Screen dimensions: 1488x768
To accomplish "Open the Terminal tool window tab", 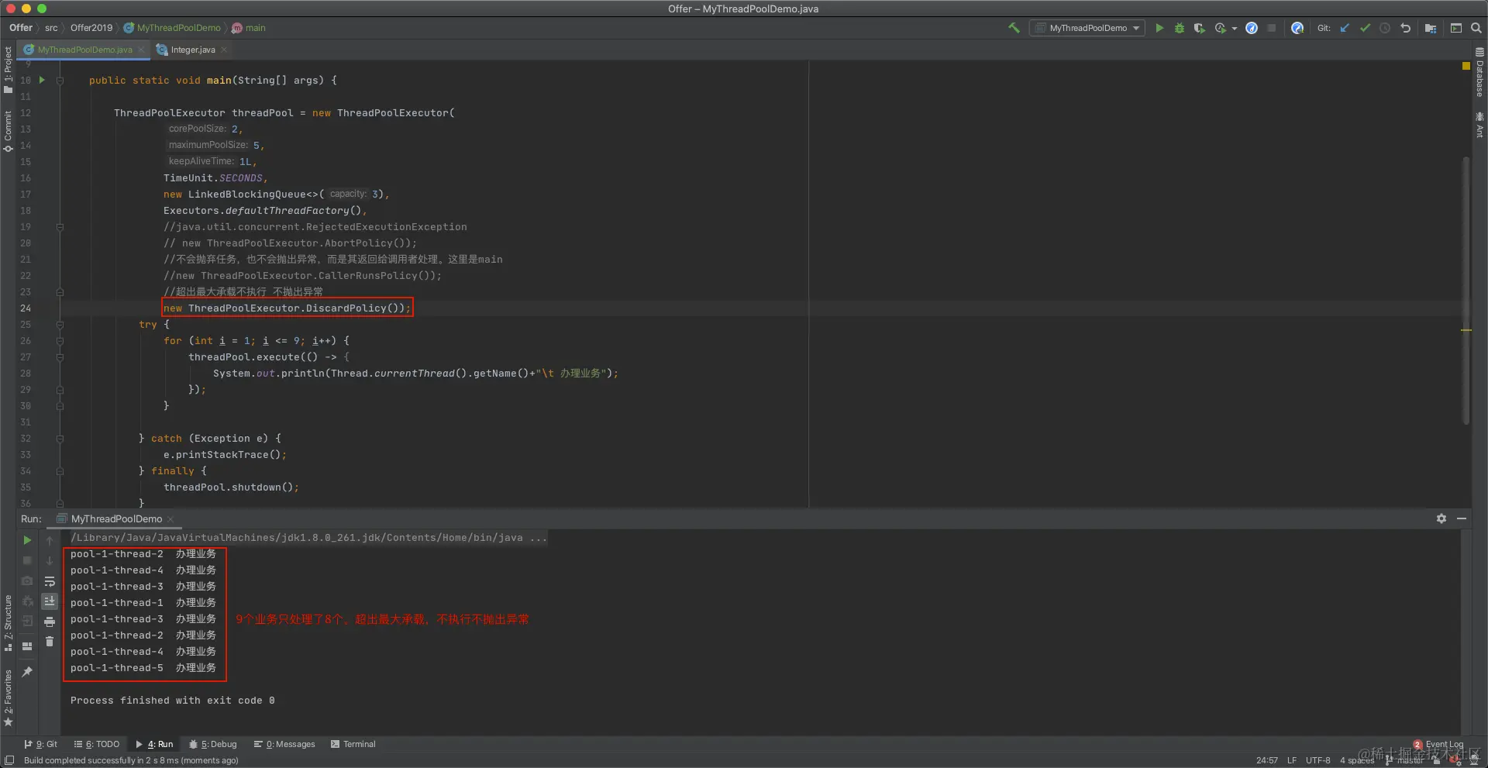I will (x=353, y=744).
